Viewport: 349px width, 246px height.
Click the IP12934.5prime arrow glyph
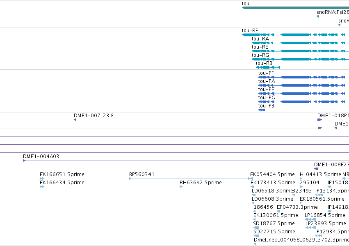pyautogui.click(x=319, y=236)
